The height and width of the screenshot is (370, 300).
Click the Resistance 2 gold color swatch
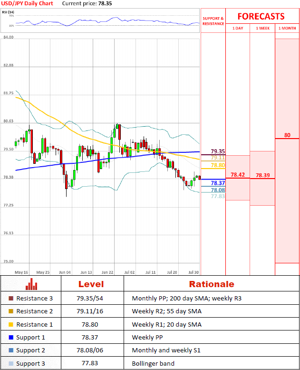(x=11, y=311)
